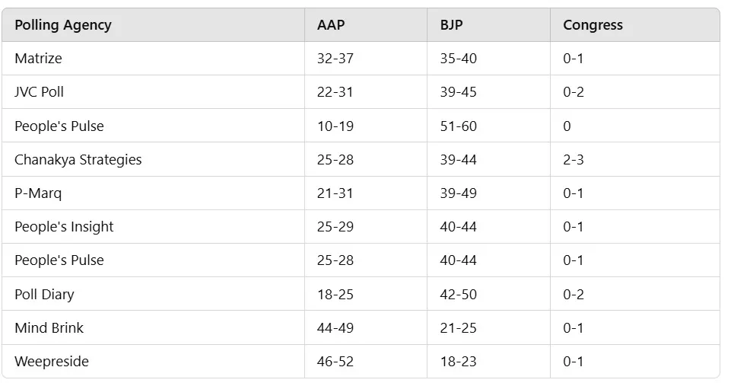Select the P-Marq agency cell
This screenshot has width=731, height=383.
(38, 193)
